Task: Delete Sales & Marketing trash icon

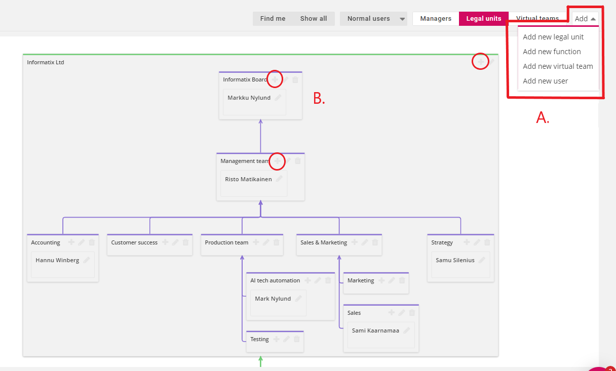Action: click(375, 242)
